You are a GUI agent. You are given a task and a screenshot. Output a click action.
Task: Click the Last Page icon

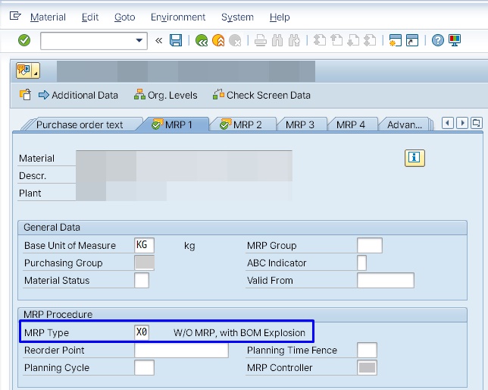coord(370,40)
